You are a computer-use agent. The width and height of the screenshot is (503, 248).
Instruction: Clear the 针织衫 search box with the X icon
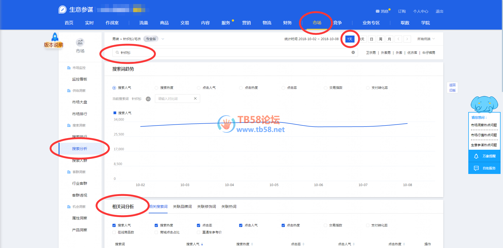tap(353, 53)
